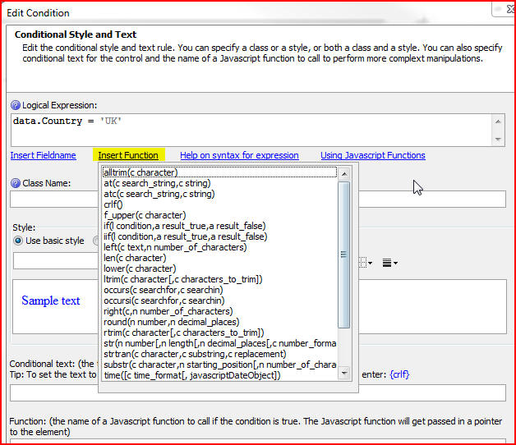Viewport: 516px width, 445px height.
Task: Choose the substr function entry
Action: 219,365
